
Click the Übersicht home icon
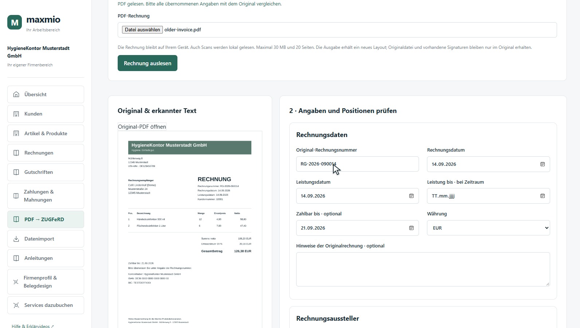16,94
